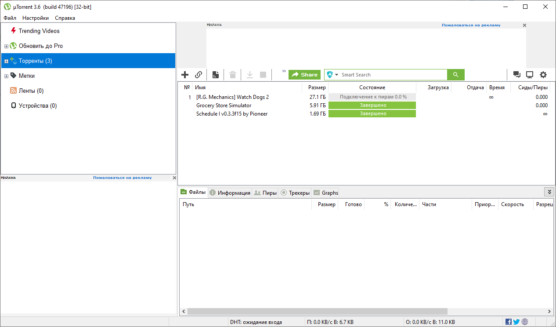Viewport: 556px width, 327px height.
Task: Sort by Время column header
Action: [x=498, y=87]
